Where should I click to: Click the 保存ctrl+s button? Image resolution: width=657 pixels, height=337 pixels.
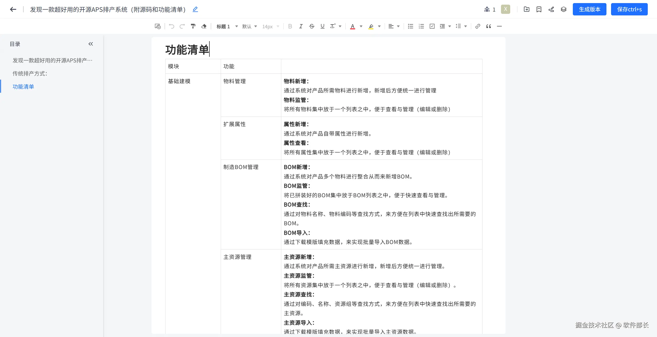point(629,10)
